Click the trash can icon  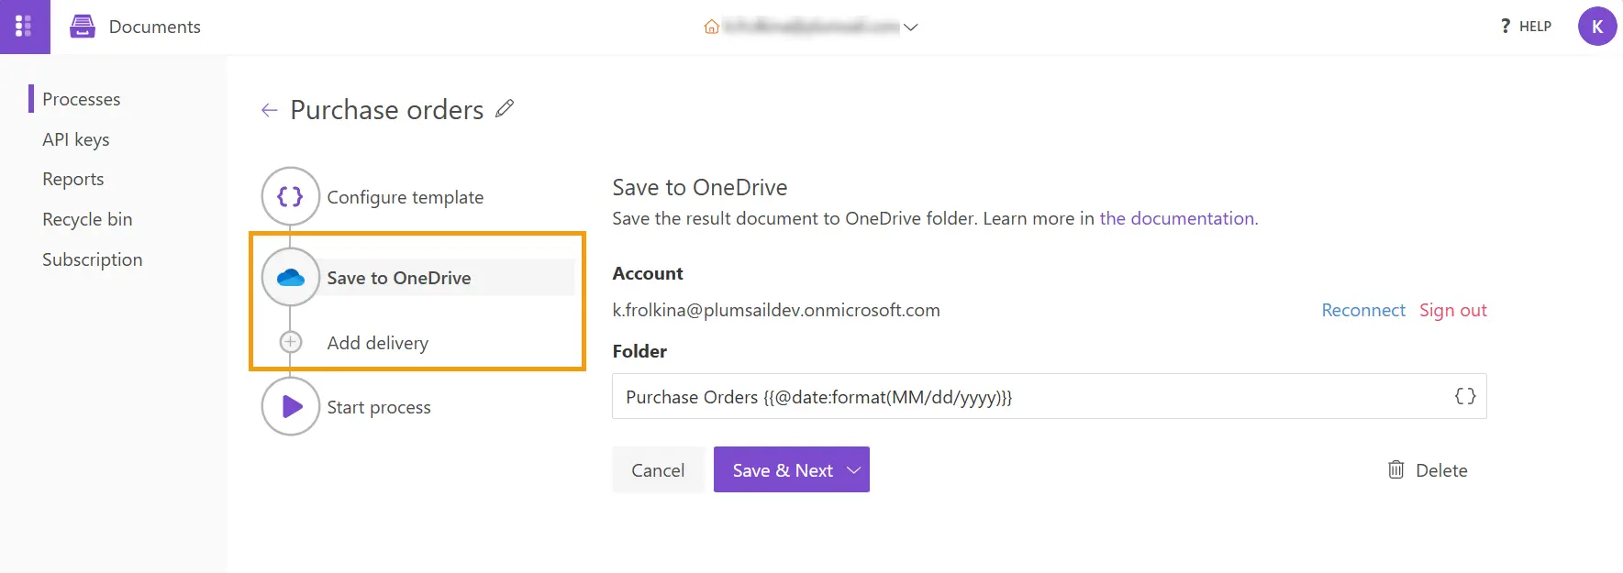tap(1395, 469)
